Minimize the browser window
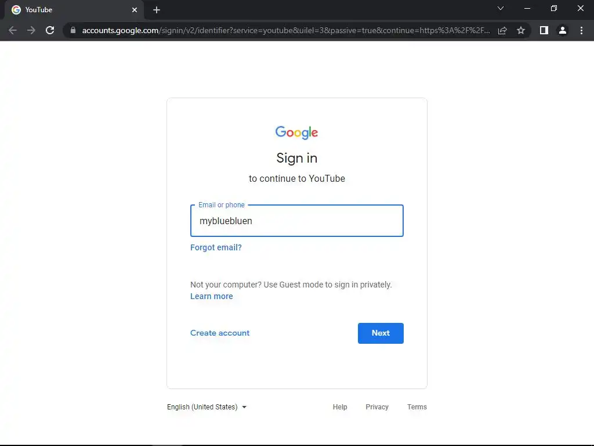Viewport: 594px width, 446px height. [527, 8]
